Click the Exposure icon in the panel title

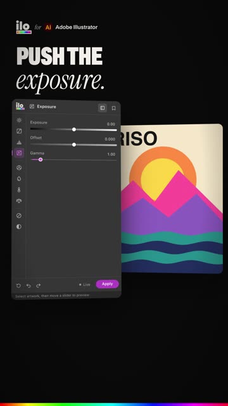tap(32, 106)
